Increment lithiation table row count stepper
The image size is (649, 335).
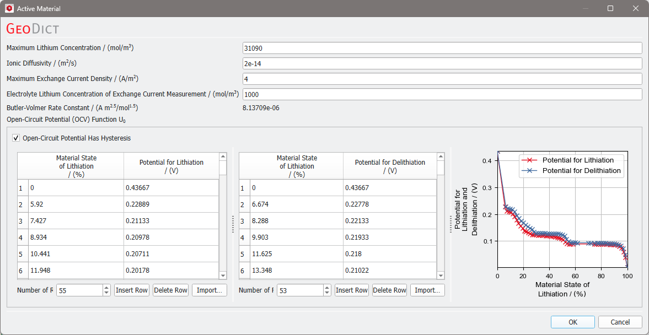click(x=107, y=288)
